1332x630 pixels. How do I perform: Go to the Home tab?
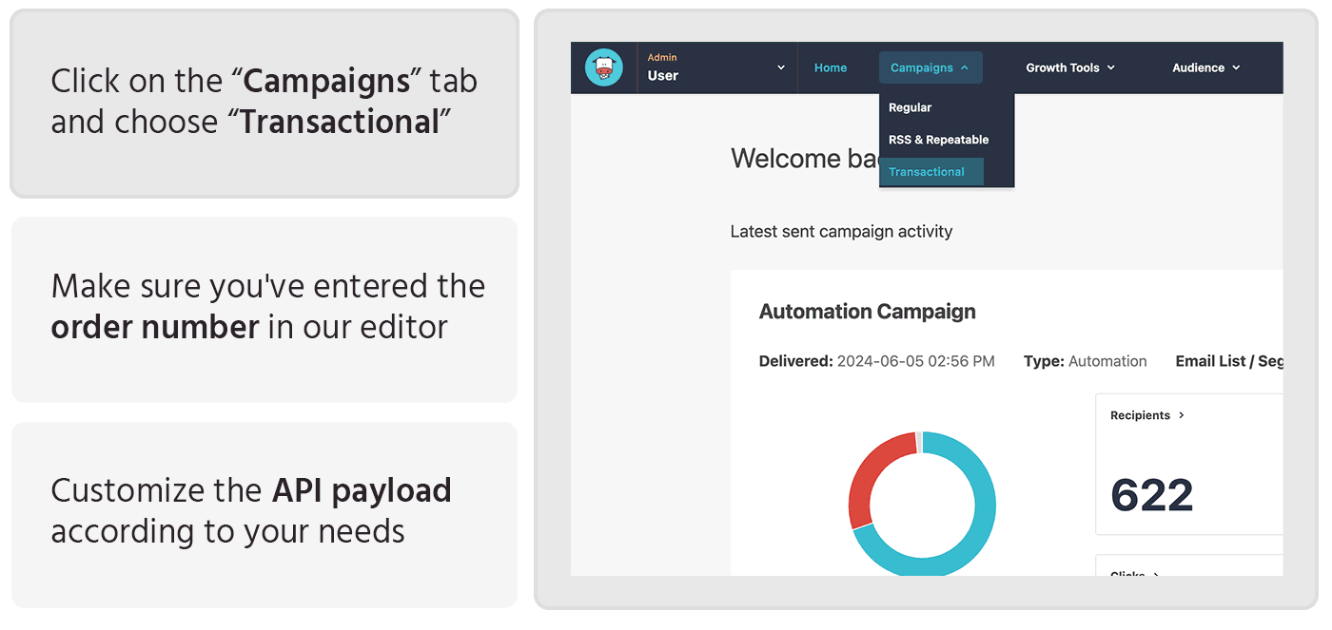tap(831, 67)
